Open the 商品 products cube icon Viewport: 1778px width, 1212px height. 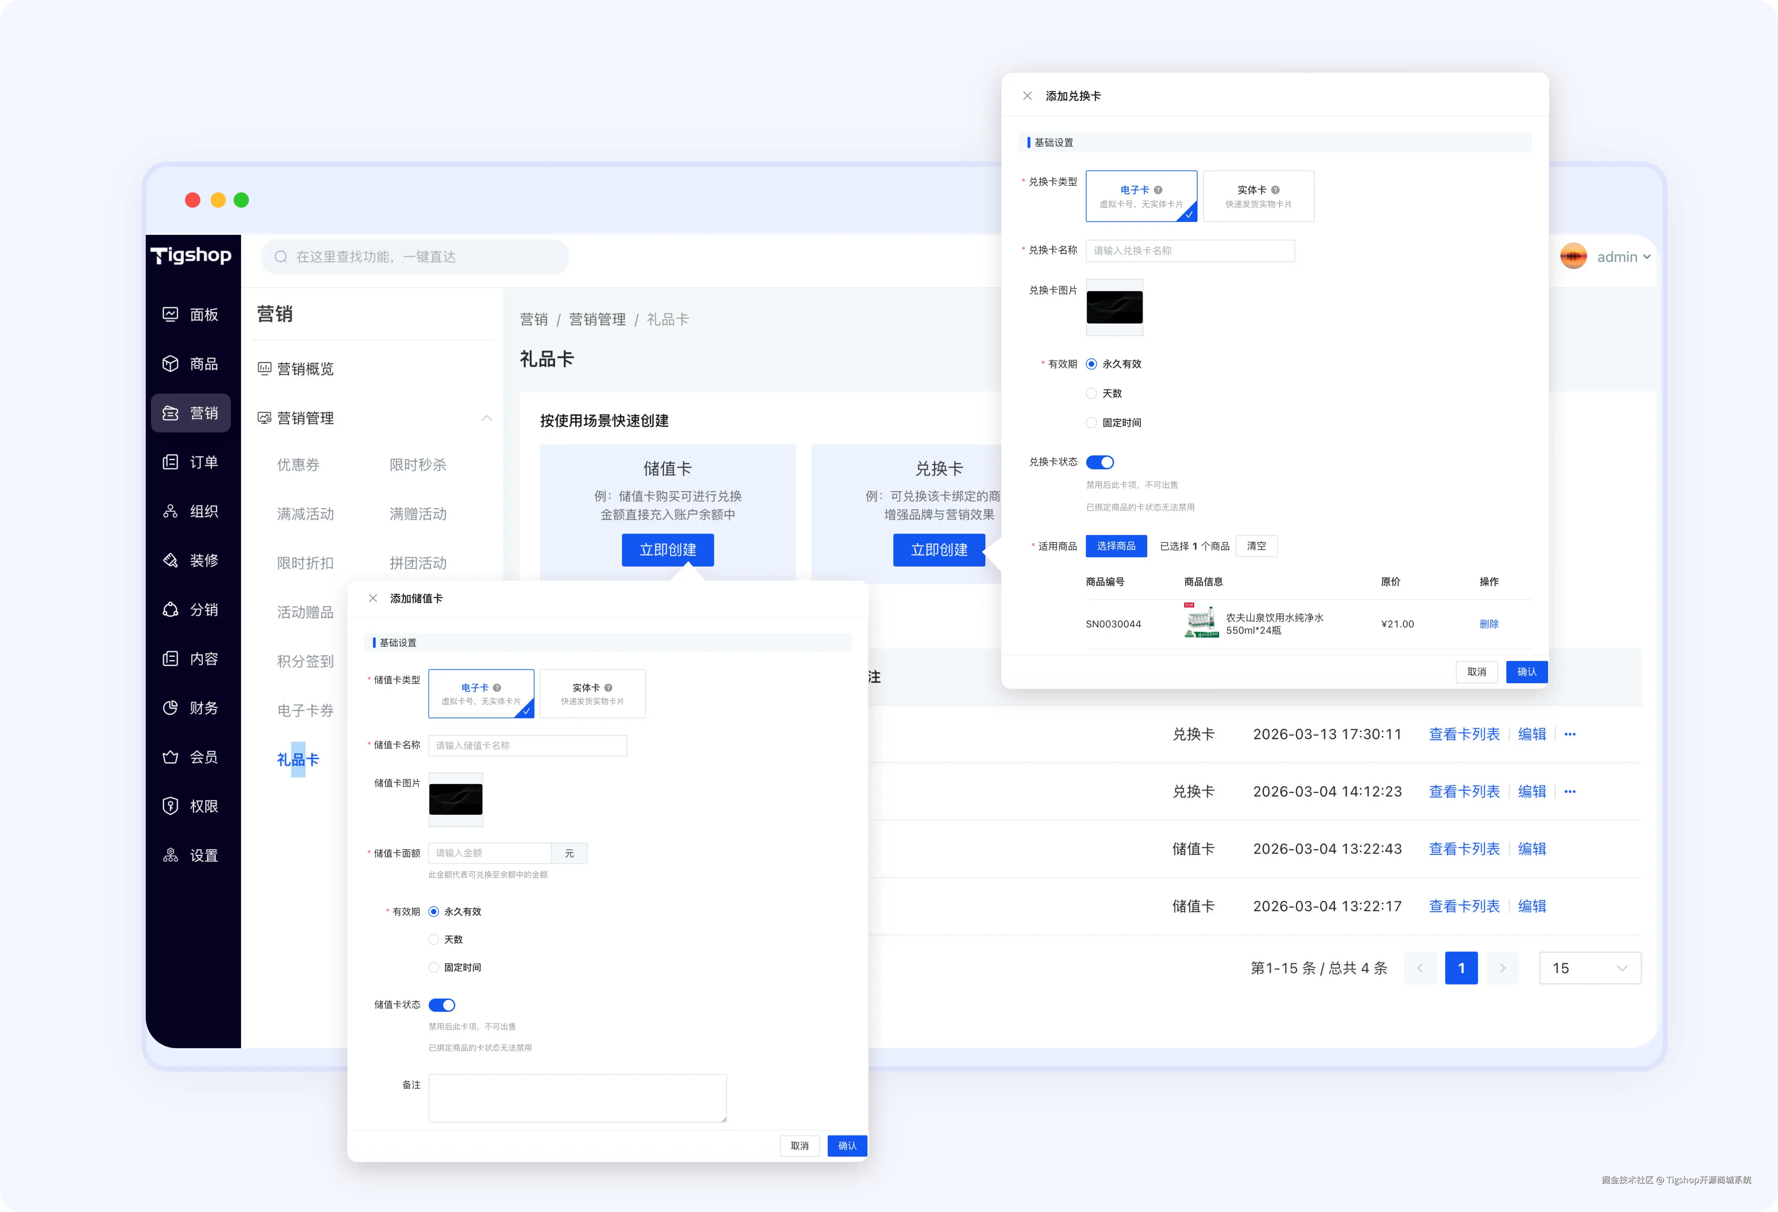tap(171, 364)
